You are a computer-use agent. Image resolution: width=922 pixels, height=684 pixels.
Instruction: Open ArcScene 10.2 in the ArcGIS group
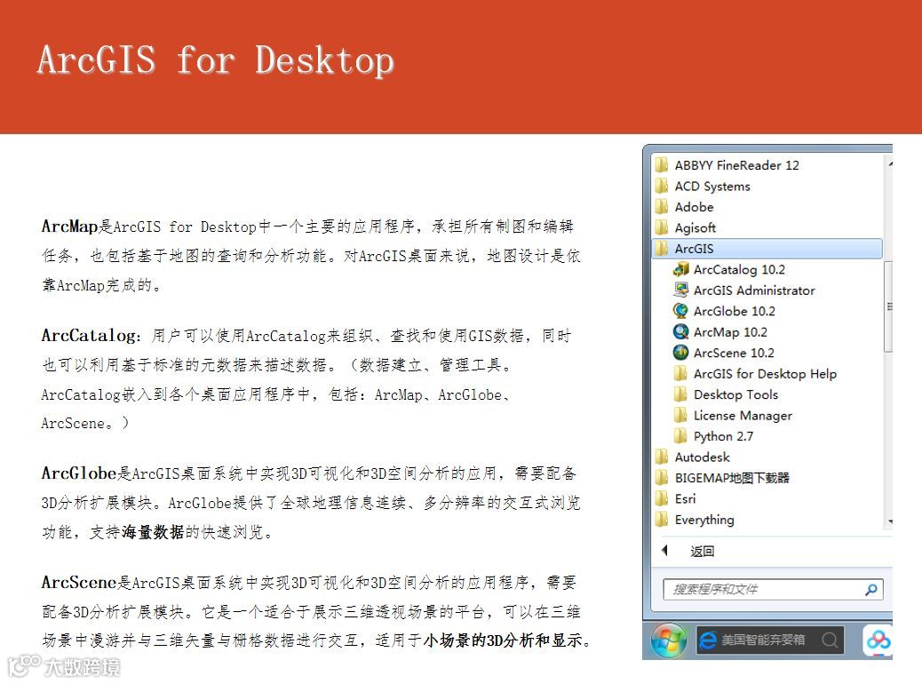point(724,353)
